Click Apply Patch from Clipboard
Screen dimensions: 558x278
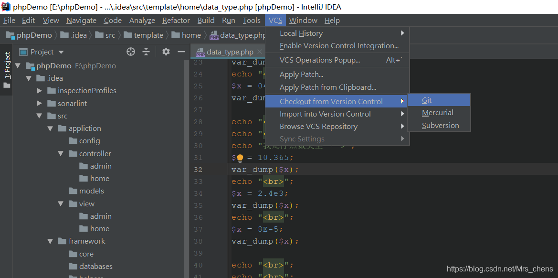[337, 87]
